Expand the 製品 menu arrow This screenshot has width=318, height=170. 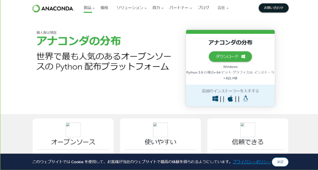point(94,8)
